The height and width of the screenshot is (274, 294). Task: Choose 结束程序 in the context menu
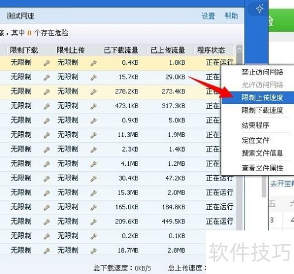tap(255, 125)
